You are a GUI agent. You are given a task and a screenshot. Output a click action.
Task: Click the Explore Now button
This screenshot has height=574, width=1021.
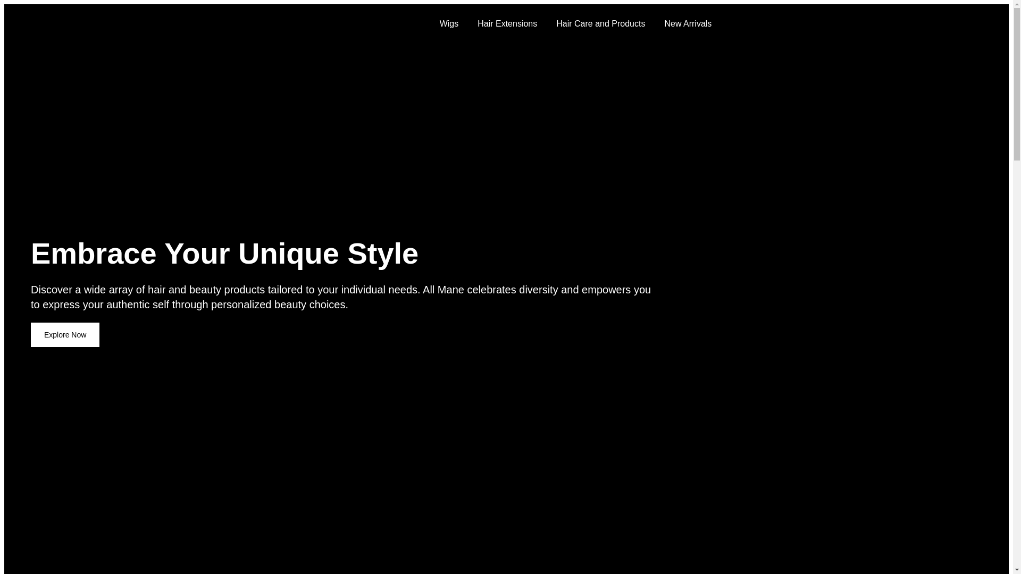tap(65, 335)
